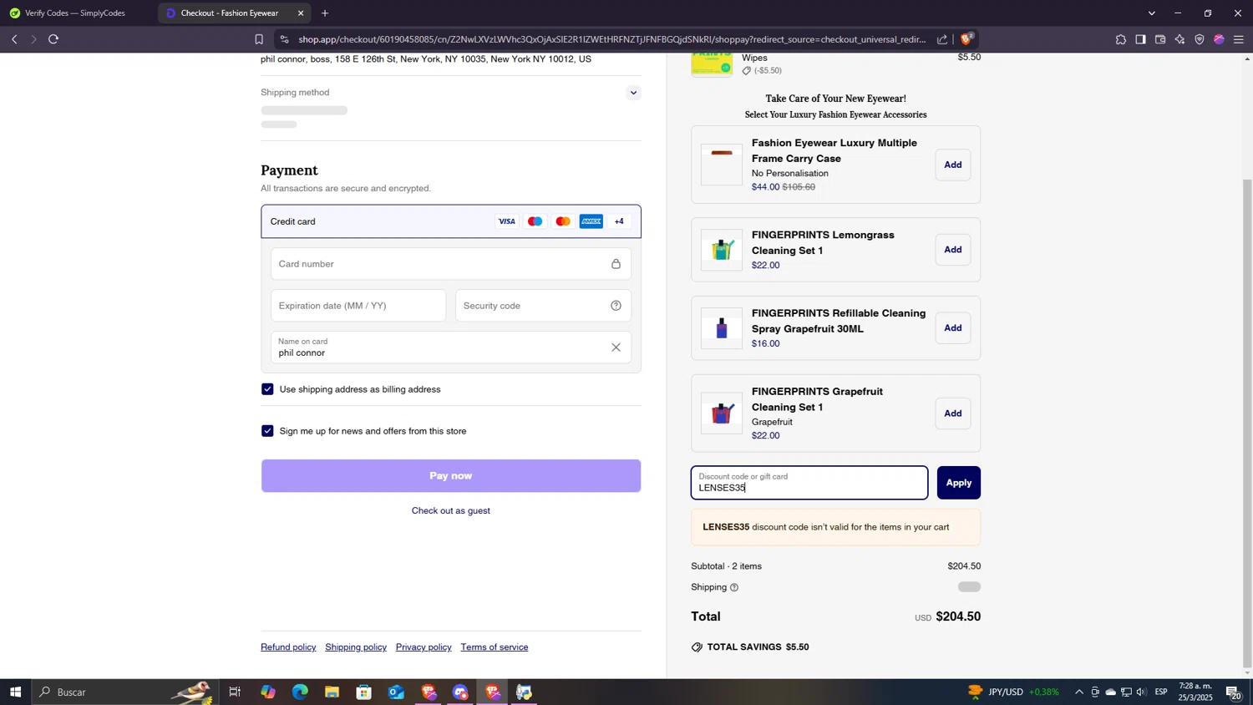Click the card number lock icon
Image resolution: width=1253 pixels, height=705 pixels.
(616, 264)
